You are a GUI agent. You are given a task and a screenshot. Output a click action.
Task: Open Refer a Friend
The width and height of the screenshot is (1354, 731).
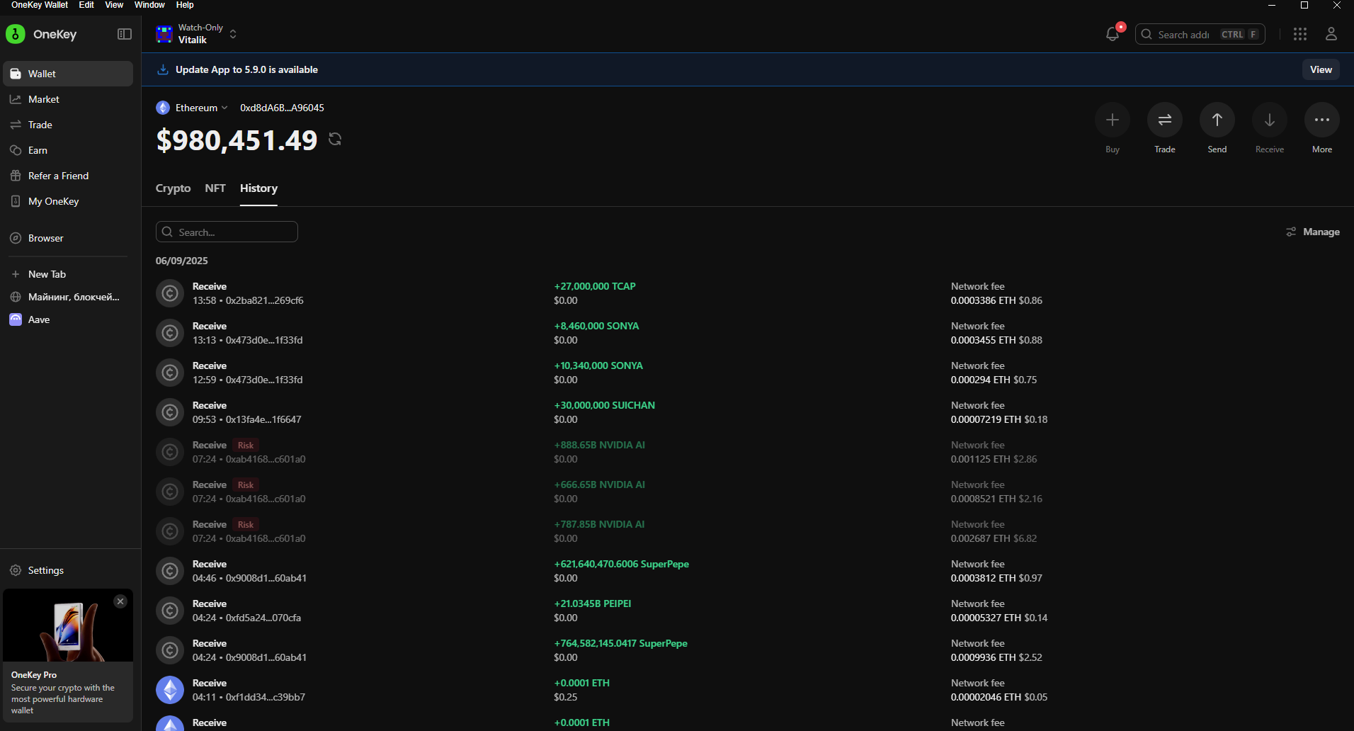[x=67, y=176]
